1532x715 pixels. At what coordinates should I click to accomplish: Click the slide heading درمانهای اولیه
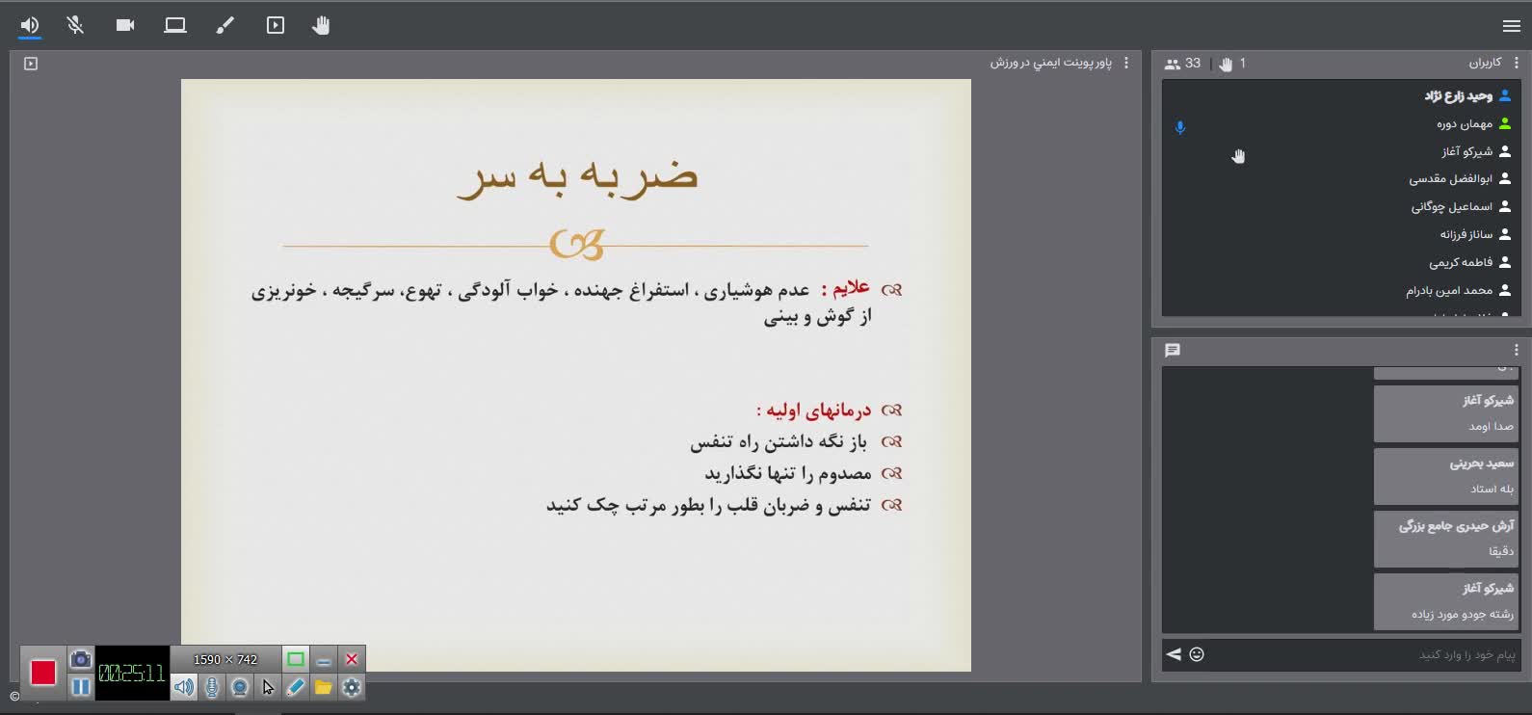point(814,410)
